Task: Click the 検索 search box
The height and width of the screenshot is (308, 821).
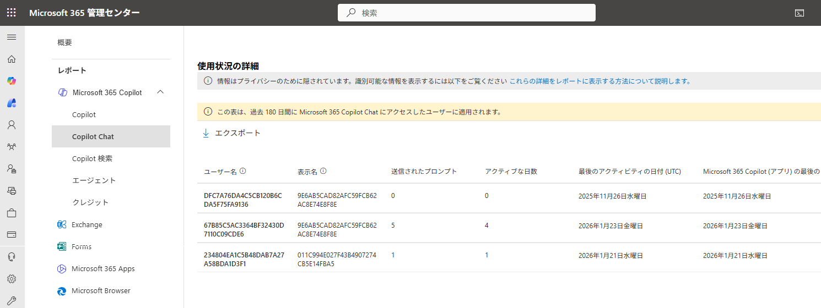Action: tap(466, 13)
